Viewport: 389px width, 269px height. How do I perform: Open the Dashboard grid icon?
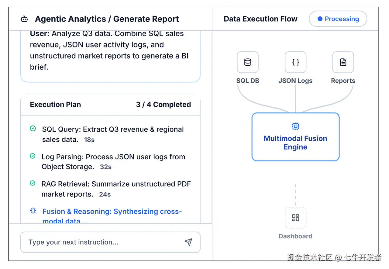(295, 218)
